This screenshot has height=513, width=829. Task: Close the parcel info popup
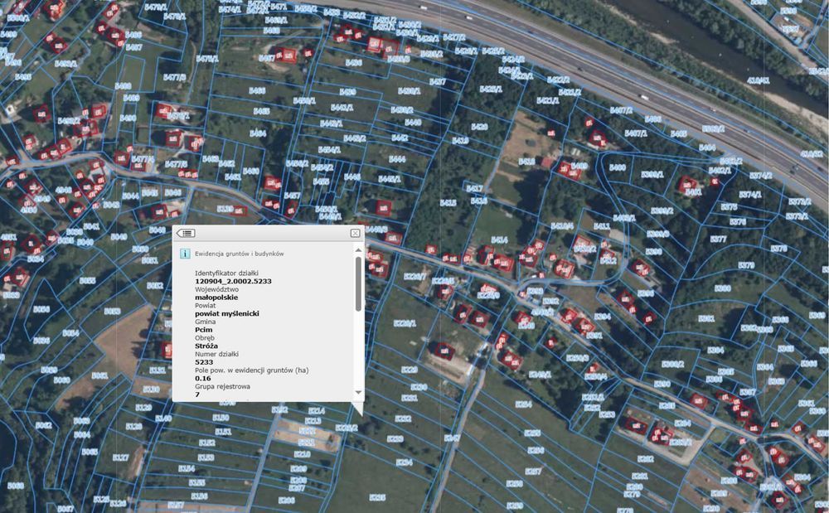pyautogui.click(x=356, y=233)
